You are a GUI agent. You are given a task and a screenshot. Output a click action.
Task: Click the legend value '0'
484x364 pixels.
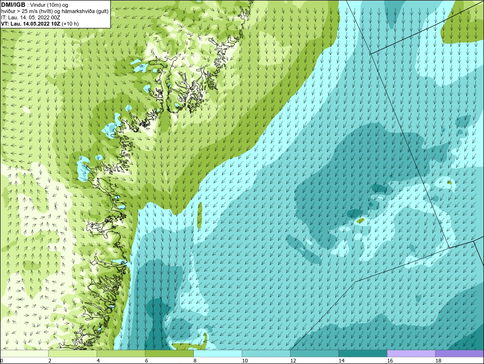(x=1, y=361)
